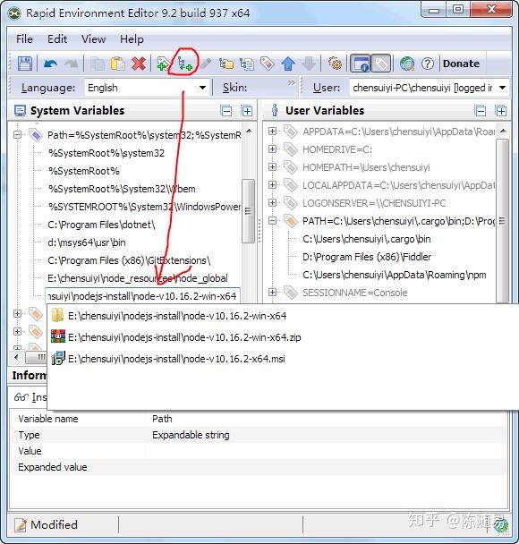Toggle the tag view toolbar button
The image size is (519, 544).
click(x=381, y=64)
